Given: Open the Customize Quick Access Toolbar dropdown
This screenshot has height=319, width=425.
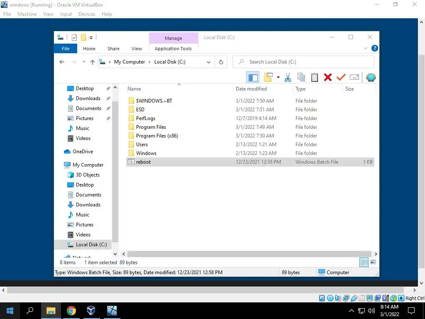Looking at the screenshot, I should tap(91, 38).
